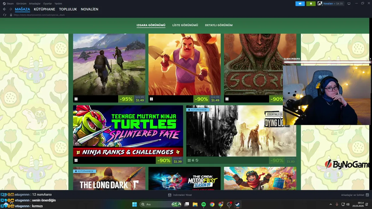Viewport: 372px width, 209px height.
Task: Click KÜTÜPHANEDE badge on The Long Dark
Action: pyautogui.click(x=84, y=171)
